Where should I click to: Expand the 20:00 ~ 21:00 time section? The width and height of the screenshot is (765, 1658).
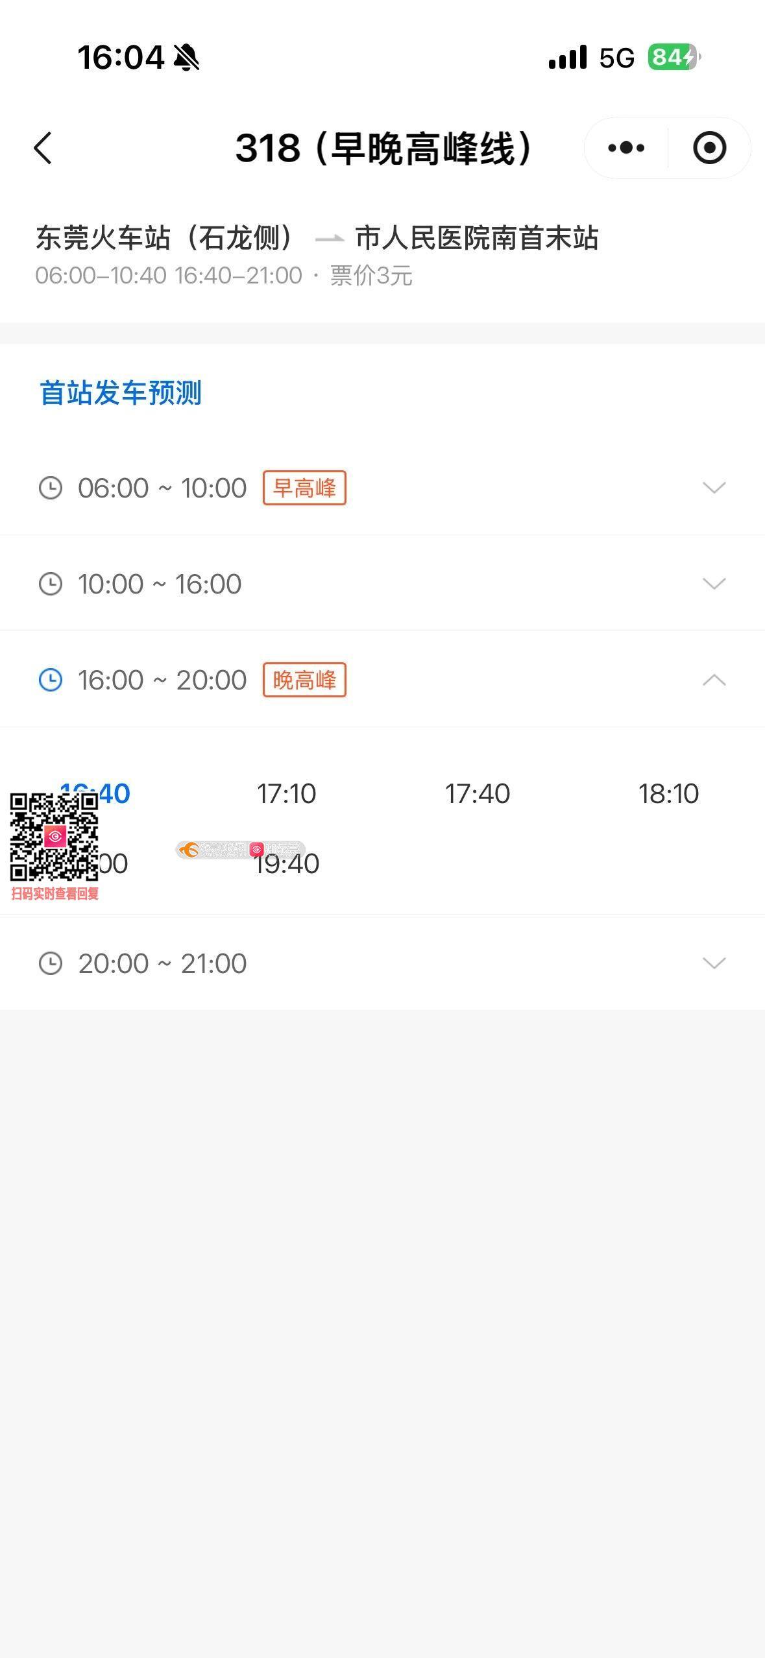(x=714, y=963)
